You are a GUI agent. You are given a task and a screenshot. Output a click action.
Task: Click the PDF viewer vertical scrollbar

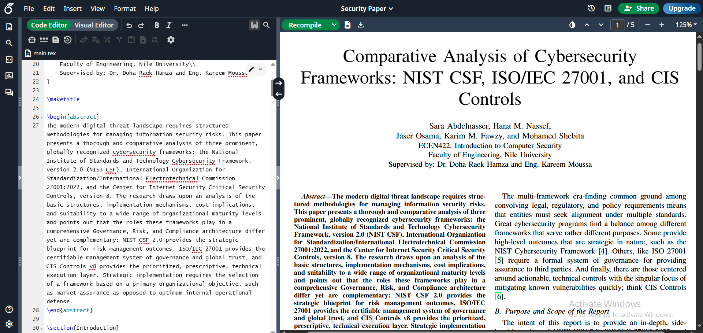pyautogui.click(x=699, y=57)
